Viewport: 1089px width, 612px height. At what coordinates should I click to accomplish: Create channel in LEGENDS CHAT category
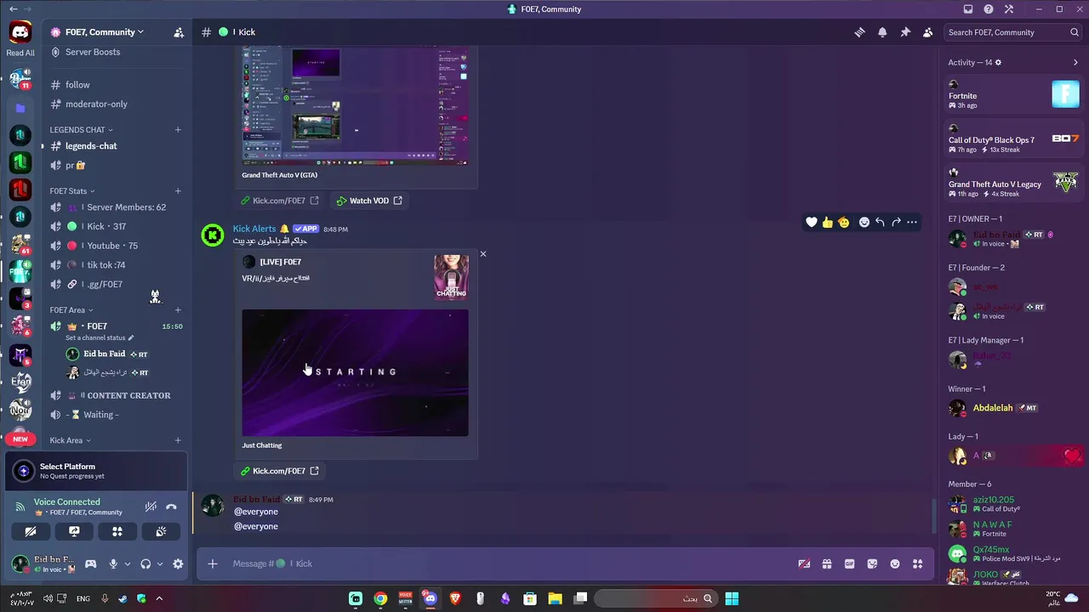coord(178,130)
